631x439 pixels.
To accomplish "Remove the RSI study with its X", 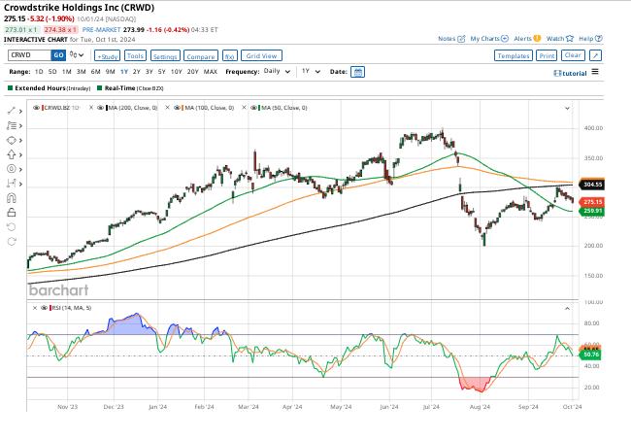I will pos(35,308).
